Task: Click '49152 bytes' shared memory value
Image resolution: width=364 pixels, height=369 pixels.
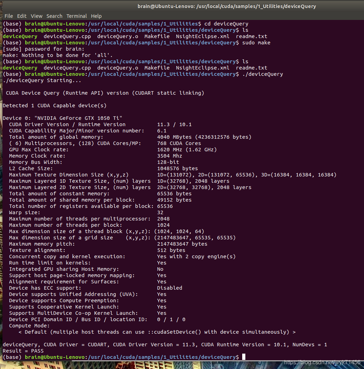Action: (174, 200)
